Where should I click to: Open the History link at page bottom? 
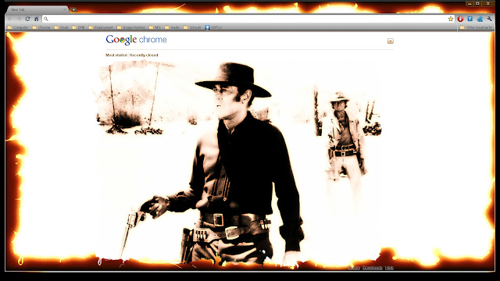coord(354,268)
